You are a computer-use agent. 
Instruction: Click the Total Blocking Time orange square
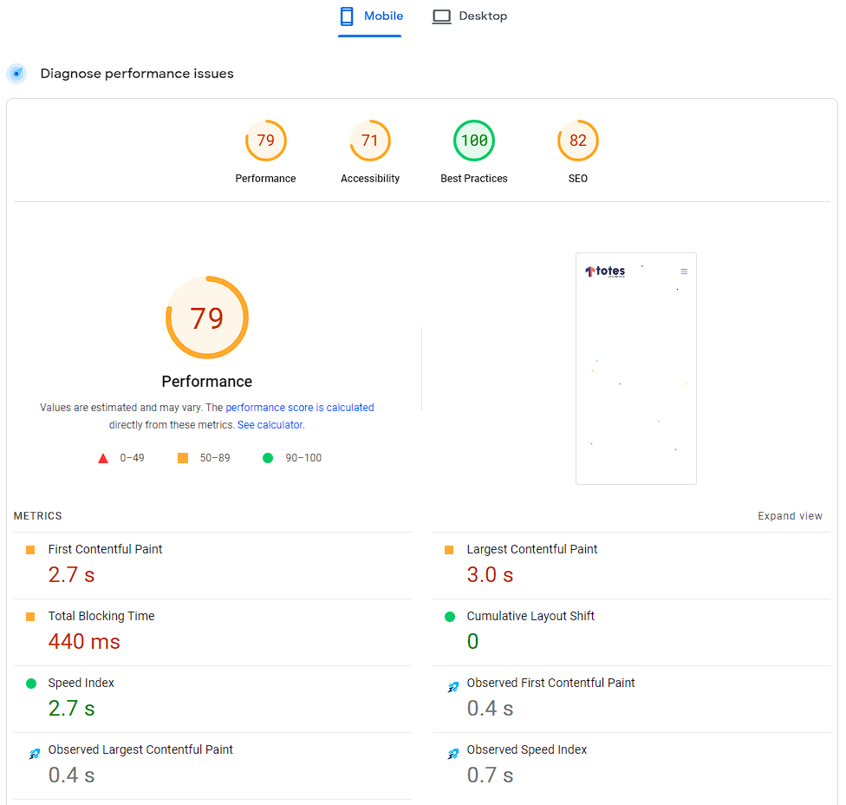(30, 617)
